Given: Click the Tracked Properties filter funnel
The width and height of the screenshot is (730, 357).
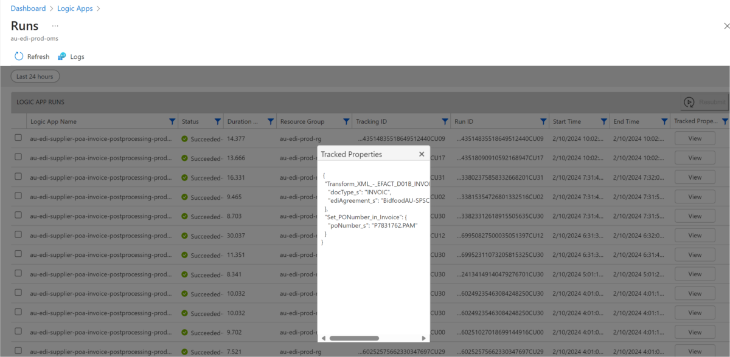Looking at the screenshot, I should [x=725, y=121].
